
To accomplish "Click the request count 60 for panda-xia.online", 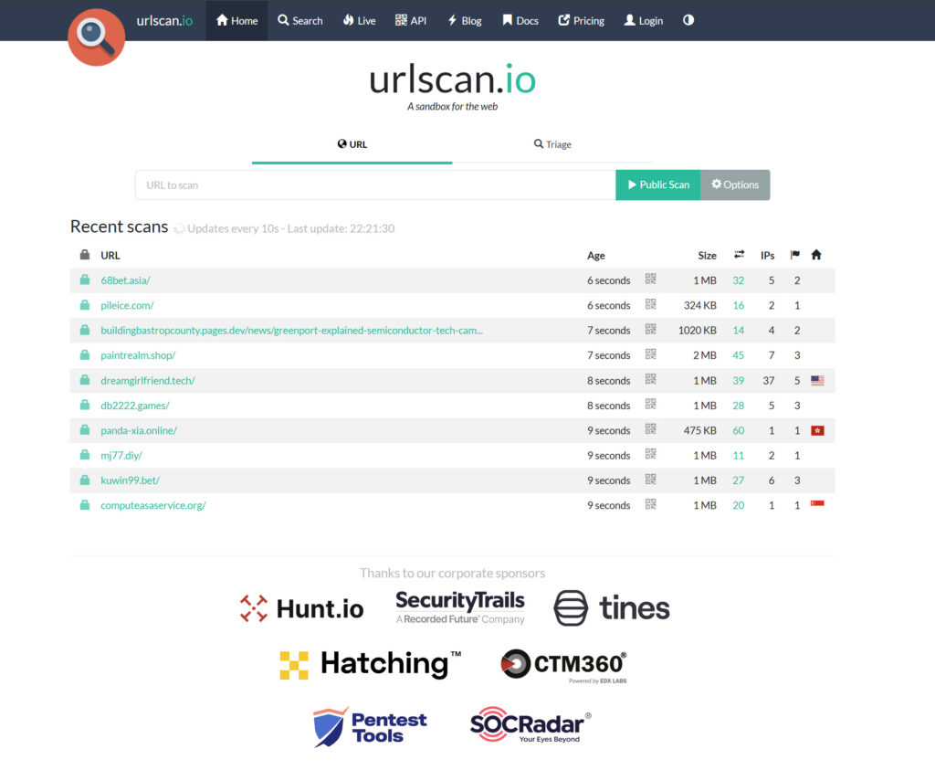I will click(738, 430).
